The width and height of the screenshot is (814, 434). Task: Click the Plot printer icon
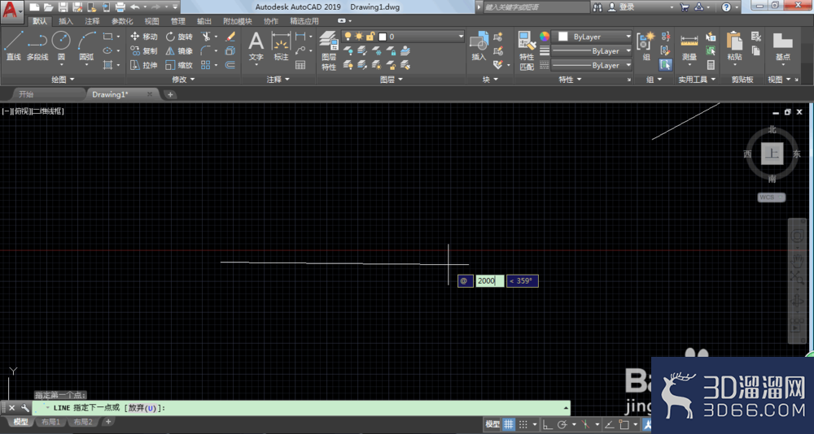pos(120,7)
